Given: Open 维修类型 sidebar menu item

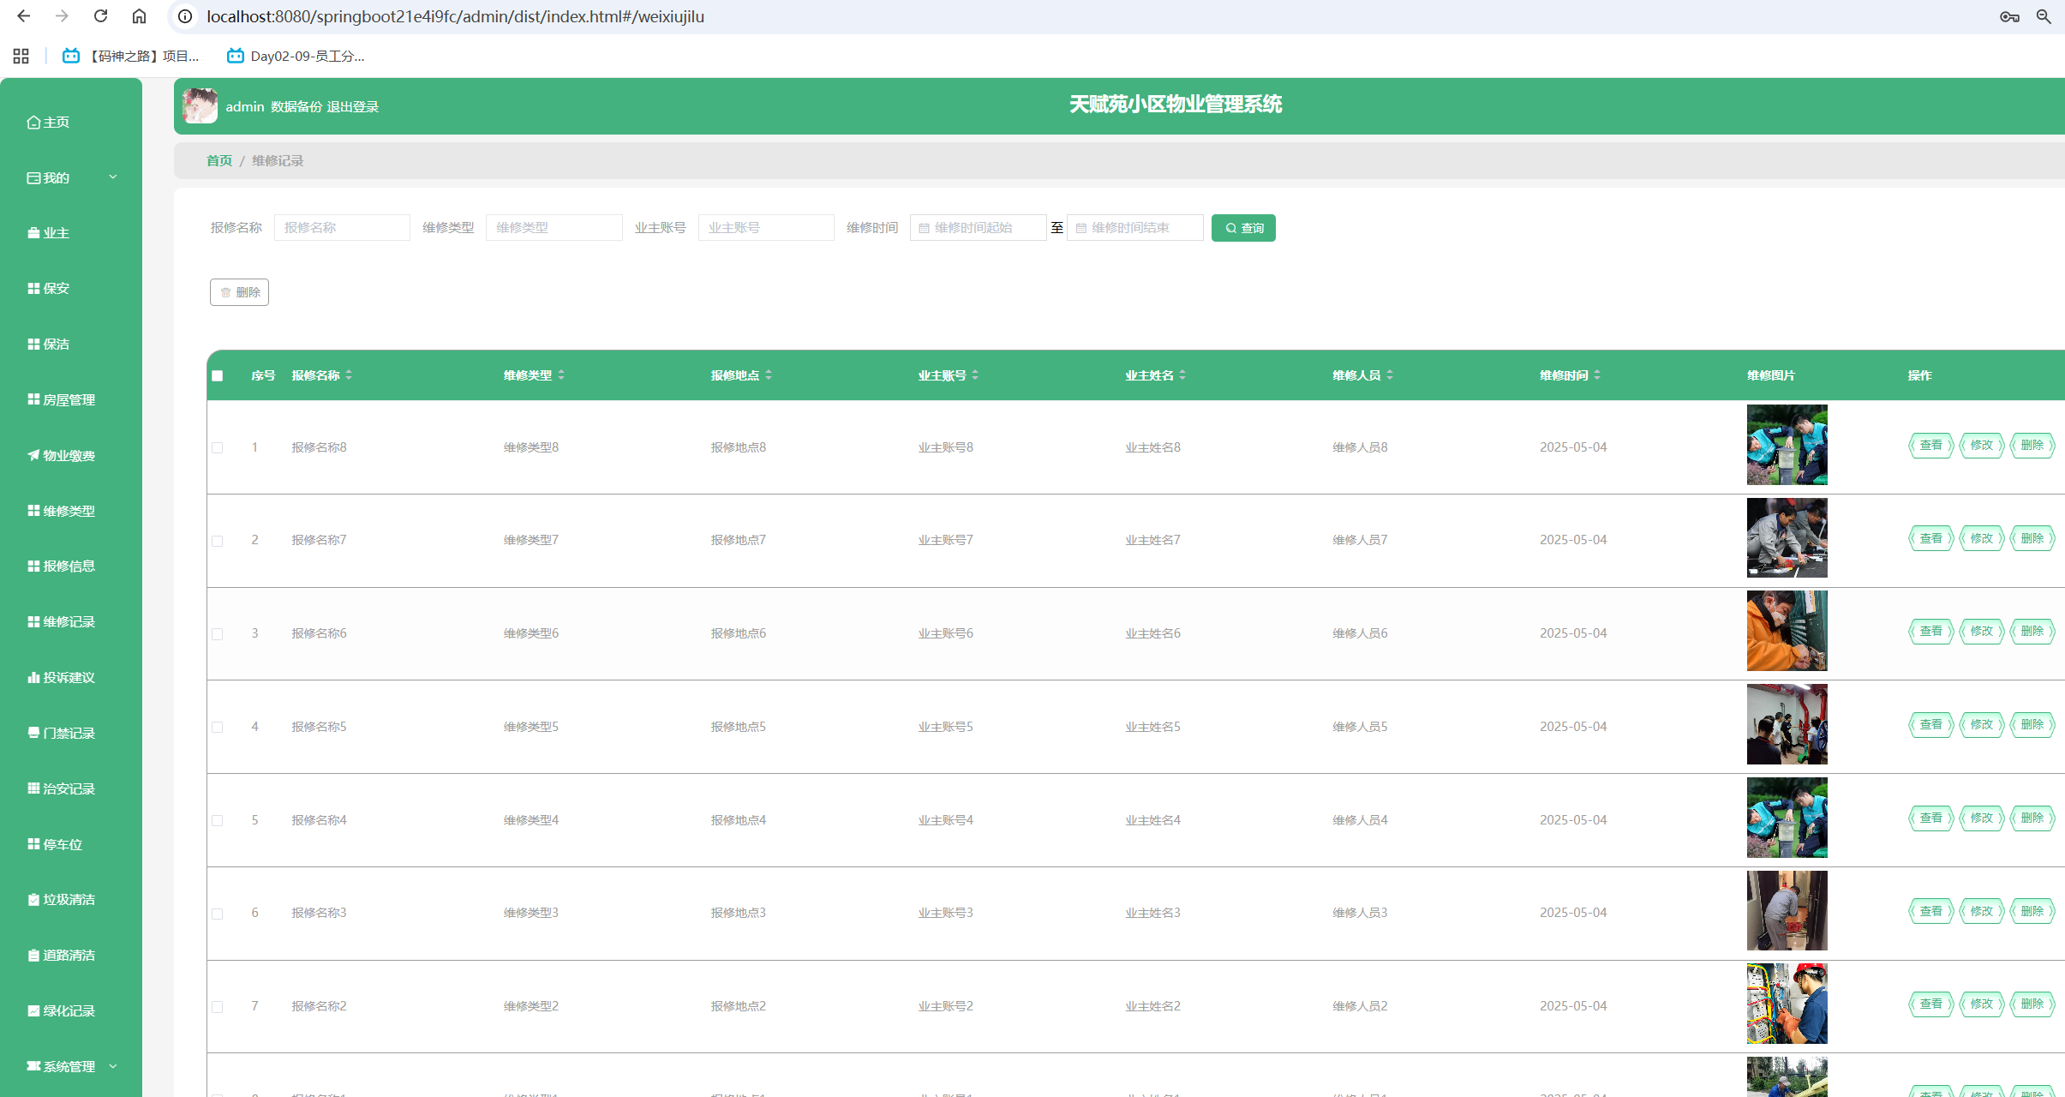Looking at the screenshot, I should [x=62, y=511].
